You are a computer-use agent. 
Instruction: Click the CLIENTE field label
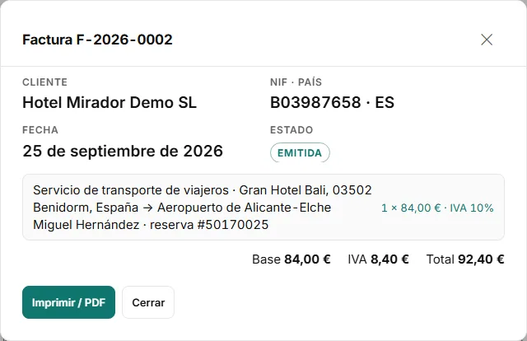pyautogui.click(x=45, y=82)
